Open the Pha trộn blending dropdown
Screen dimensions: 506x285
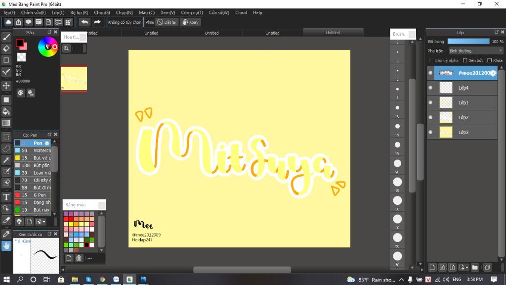(476, 51)
